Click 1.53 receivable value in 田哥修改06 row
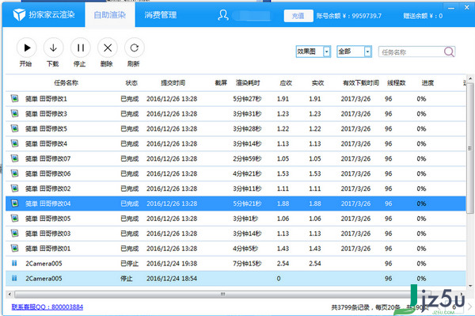The image size is (475, 316). (x=283, y=173)
